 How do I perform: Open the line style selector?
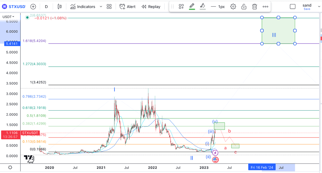click(218, 7)
